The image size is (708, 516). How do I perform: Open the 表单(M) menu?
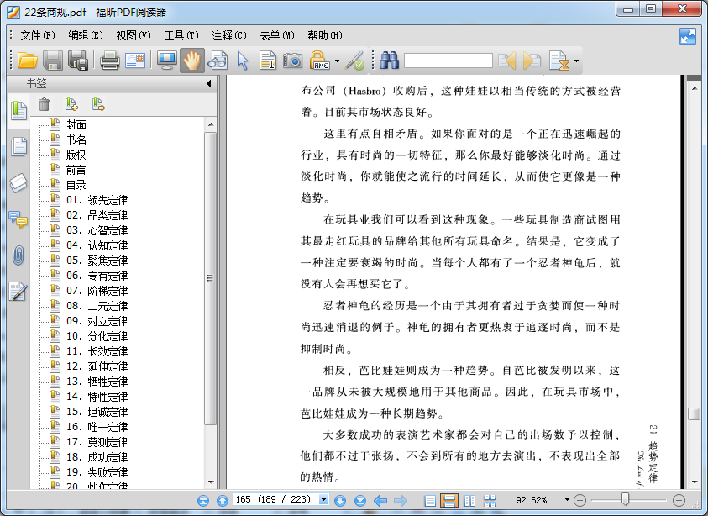(277, 35)
